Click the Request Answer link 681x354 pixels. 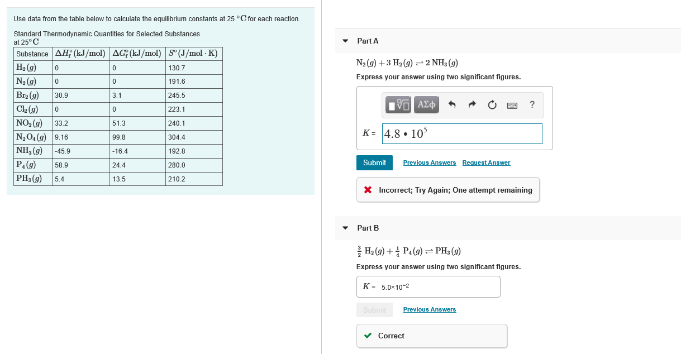pyautogui.click(x=485, y=162)
